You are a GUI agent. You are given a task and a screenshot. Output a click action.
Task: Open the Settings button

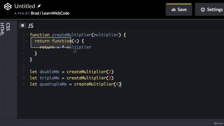click(209, 9)
